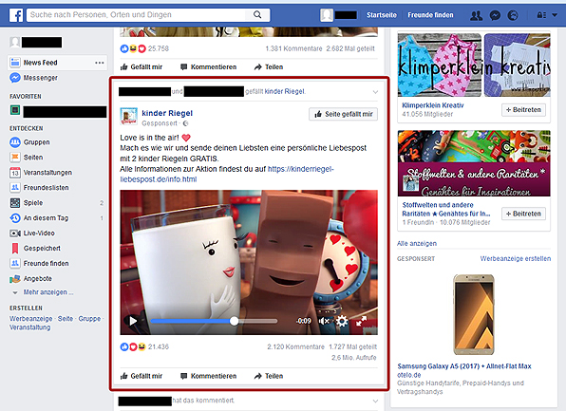The width and height of the screenshot is (566, 411).
Task: Click the Facebook logo icon
Action: pyautogui.click(x=16, y=15)
